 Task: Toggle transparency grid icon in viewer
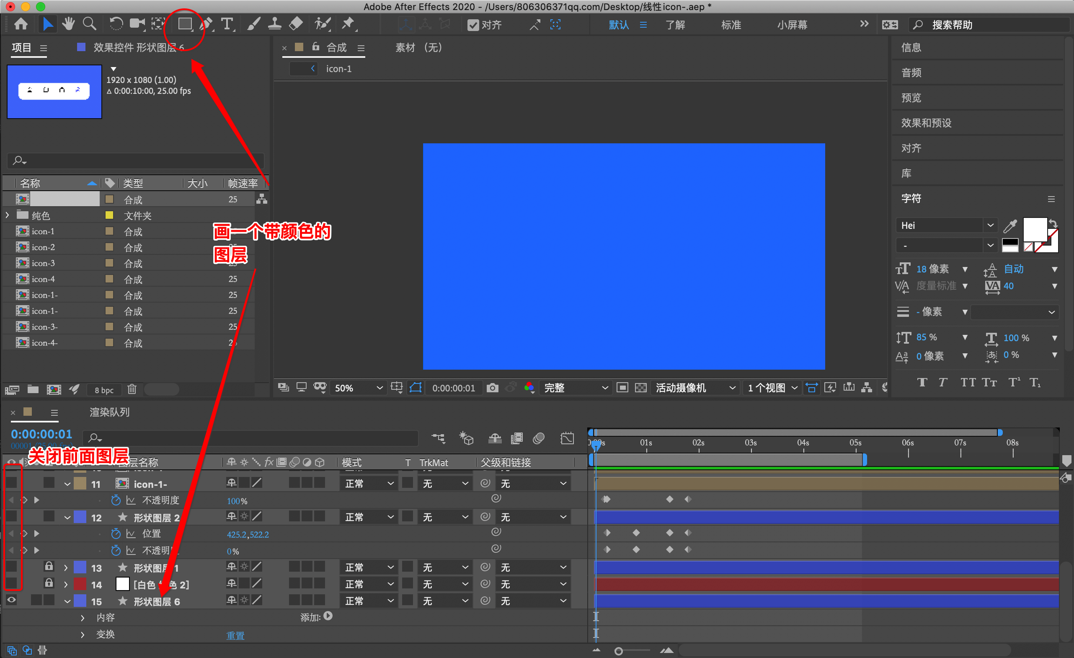pyautogui.click(x=640, y=388)
